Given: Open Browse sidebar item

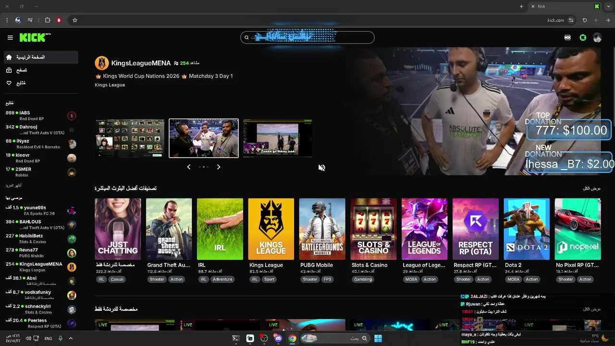Looking at the screenshot, I should [40, 70].
